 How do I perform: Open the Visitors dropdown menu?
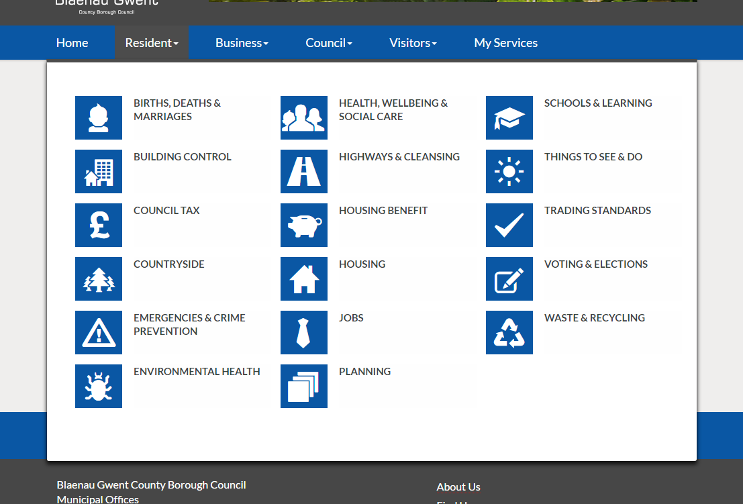coord(413,43)
